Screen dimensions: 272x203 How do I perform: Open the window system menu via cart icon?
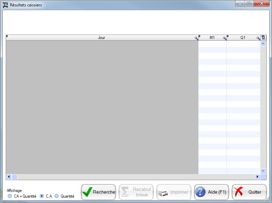[5, 5]
